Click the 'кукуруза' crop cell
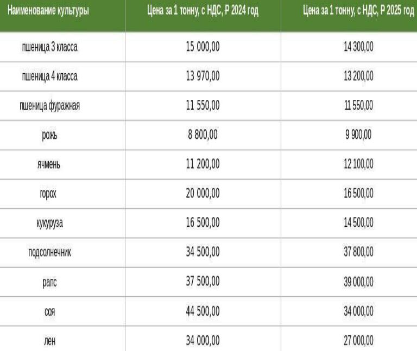 coord(49,223)
